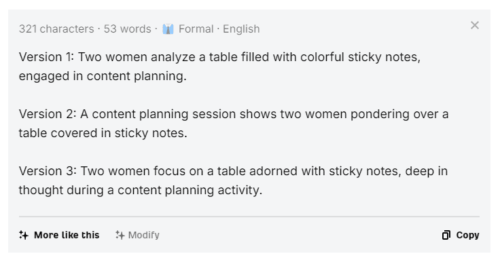Click the horizontal divider above the action buttons
The height and width of the screenshot is (256, 500).
(x=249, y=217)
